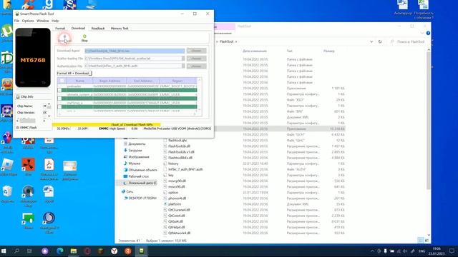This screenshot has width=458, height=257.
Task: Select the InfTec_7_auth_BF41.auth file
Action: (185, 169)
